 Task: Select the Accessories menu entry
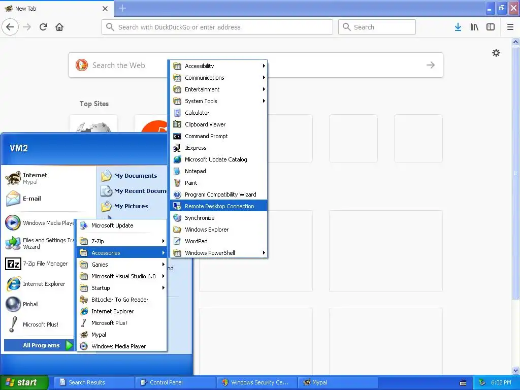click(122, 253)
